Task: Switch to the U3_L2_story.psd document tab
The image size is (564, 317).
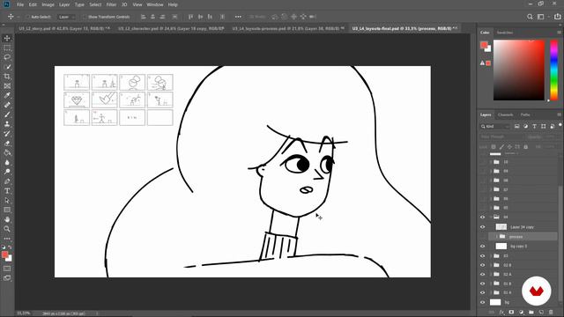Action: (x=63, y=28)
